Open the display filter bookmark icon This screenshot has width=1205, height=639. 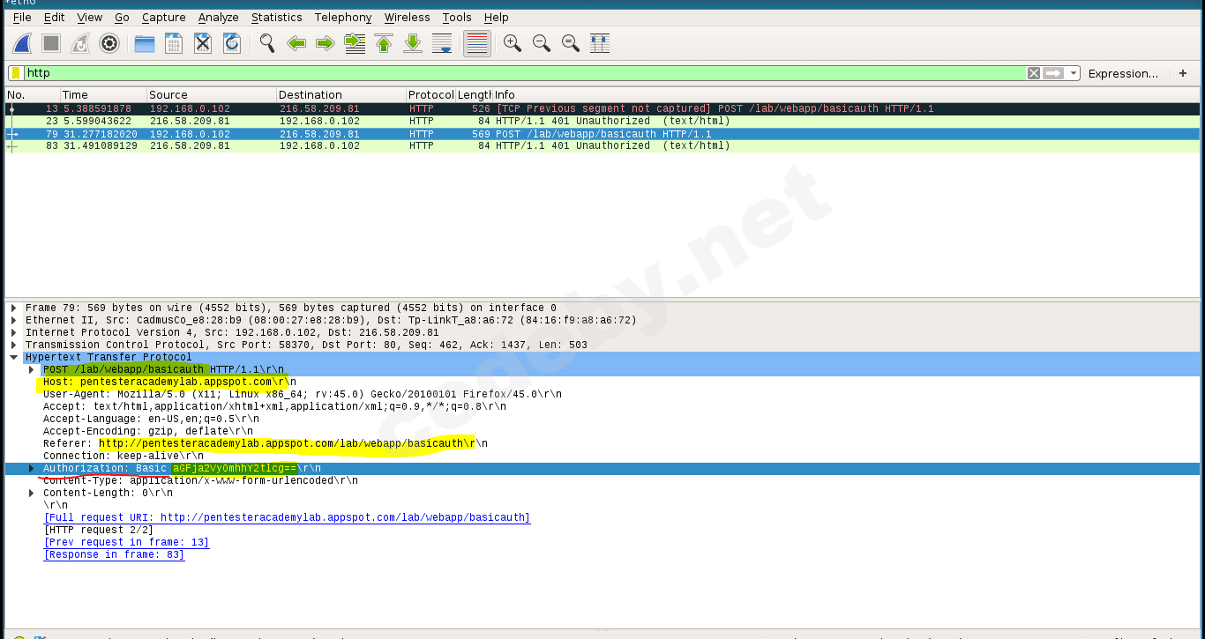(16, 73)
